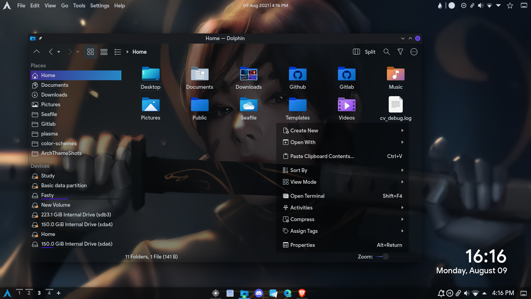Open Properties from the context menu
The width and height of the screenshot is (531, 299).
(x=342, y=245)
